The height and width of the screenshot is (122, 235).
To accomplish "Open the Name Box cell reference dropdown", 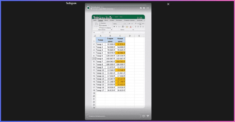I will 101,33.
